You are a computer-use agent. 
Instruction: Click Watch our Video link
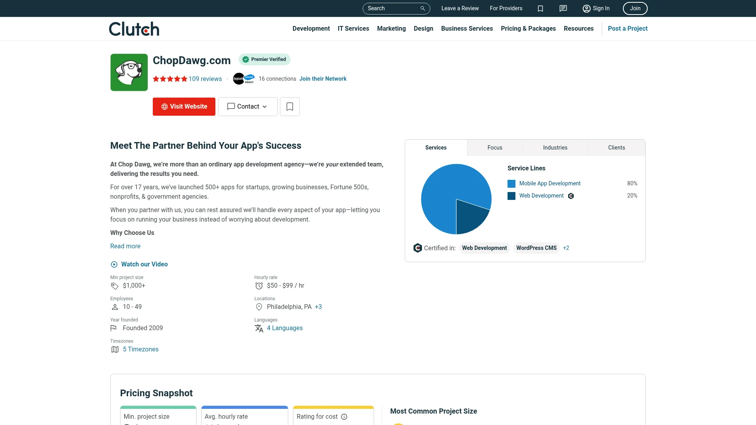(x=145, y=264)
